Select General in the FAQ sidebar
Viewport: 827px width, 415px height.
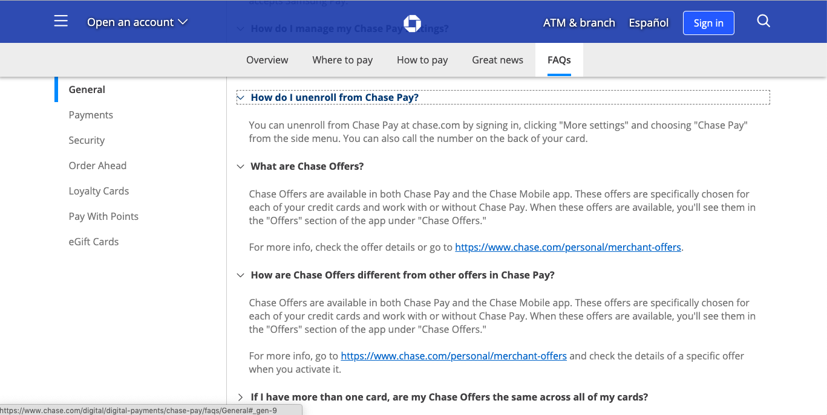point(87,89)
